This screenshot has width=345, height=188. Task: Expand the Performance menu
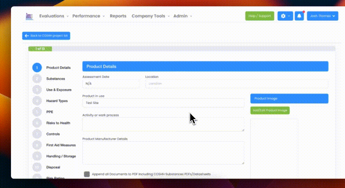pyautogui.click(x=89, y=16)
